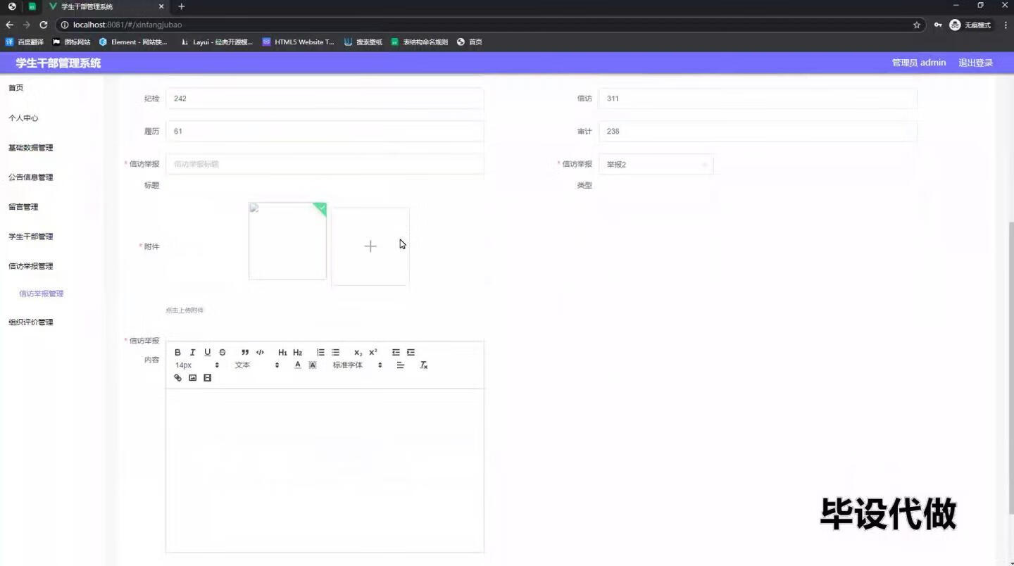The height and width of the screenshot is (566, 1014).
Task: Apply Heading 1 style
Action: 282,352
